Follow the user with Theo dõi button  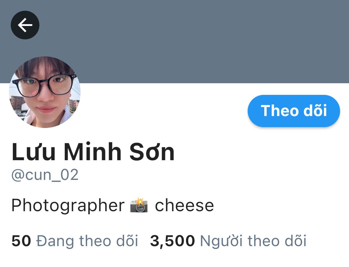[x=294, y=111]
